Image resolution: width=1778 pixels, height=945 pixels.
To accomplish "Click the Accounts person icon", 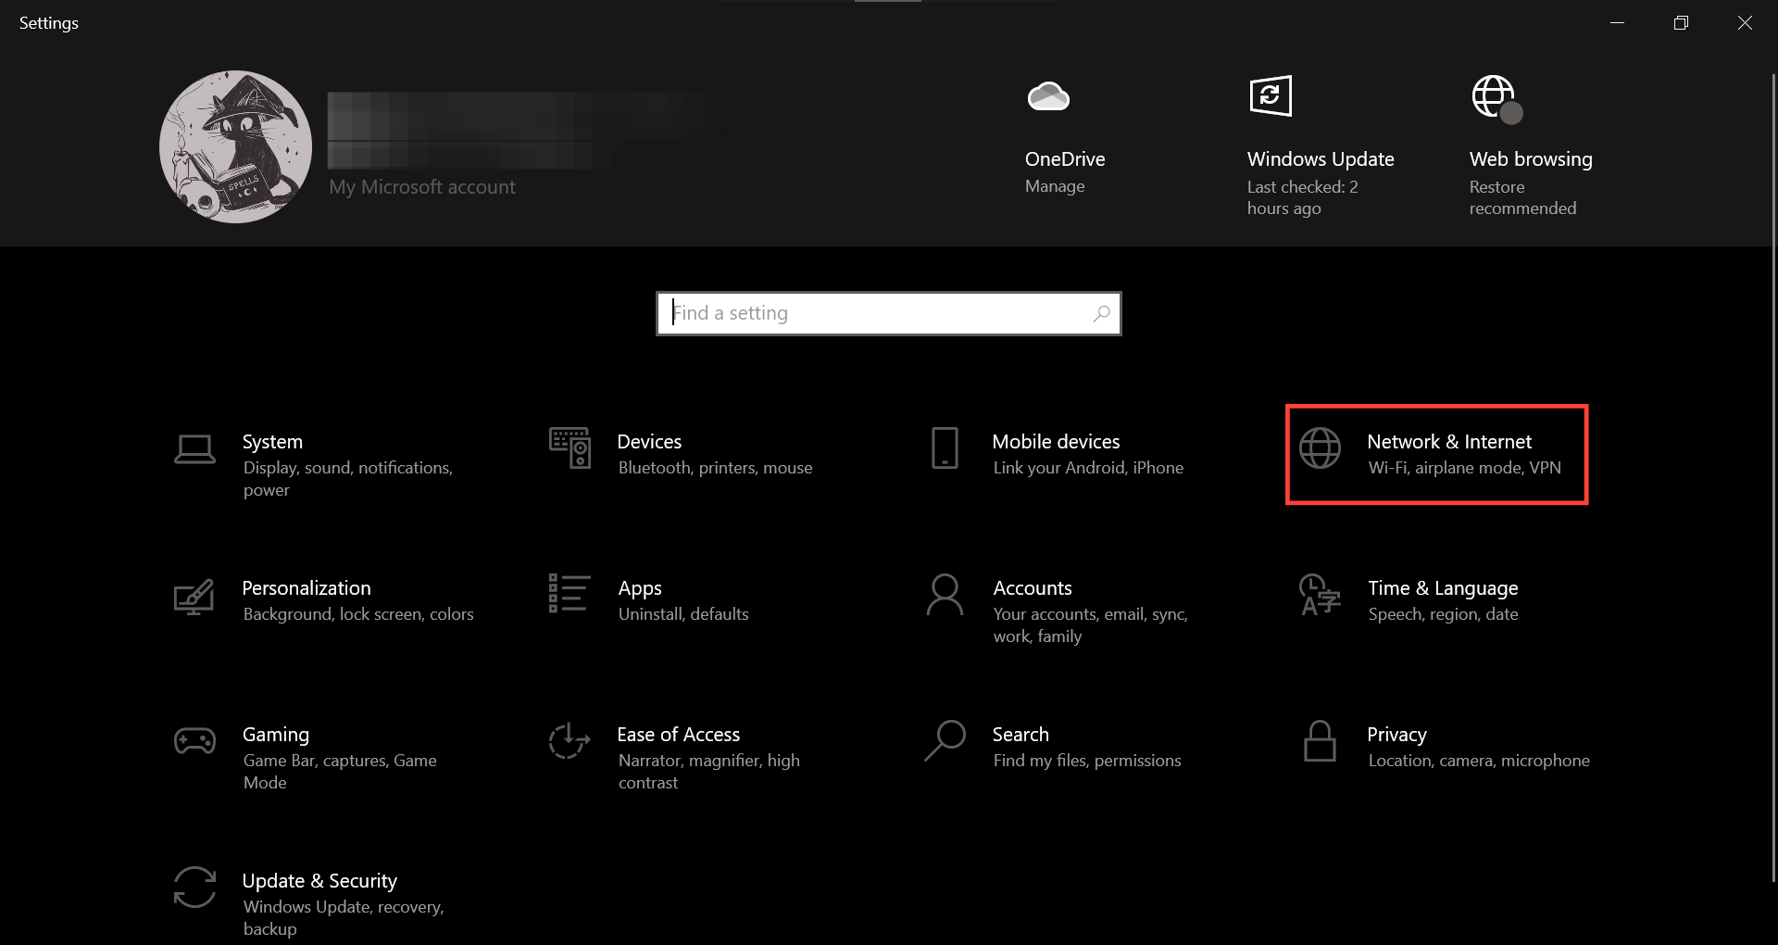I will pyautogui.click(x=945, y=595).
